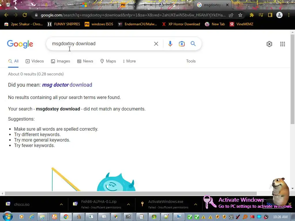Start voice search with microphone
Screen dimensions: 295x221
pos(170,44)
